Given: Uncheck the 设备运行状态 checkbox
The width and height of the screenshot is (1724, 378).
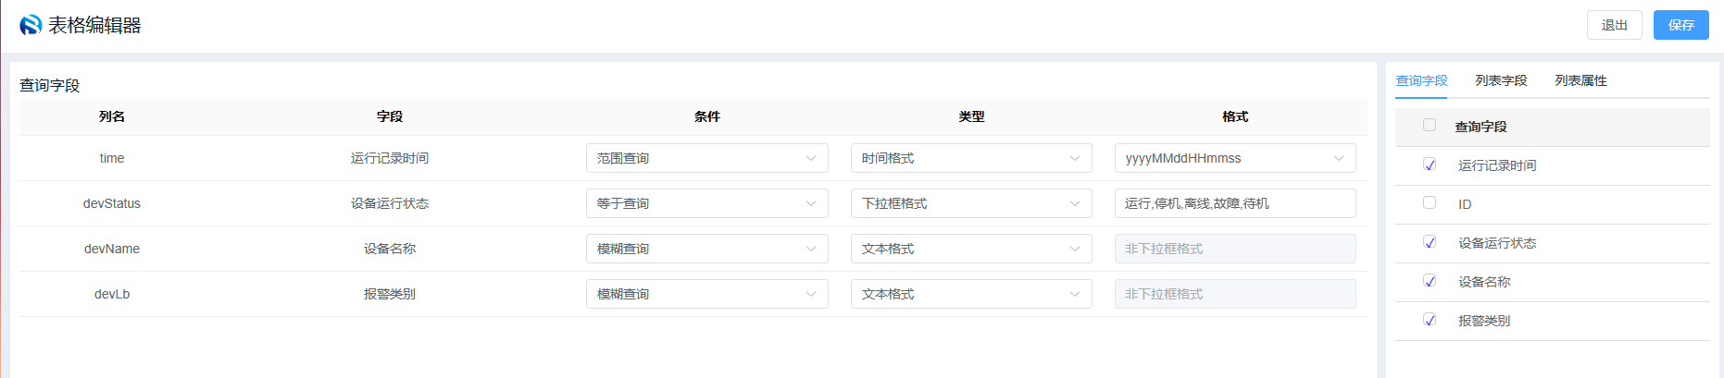Looking at the screenshot, I should [x=1430, y=242].
